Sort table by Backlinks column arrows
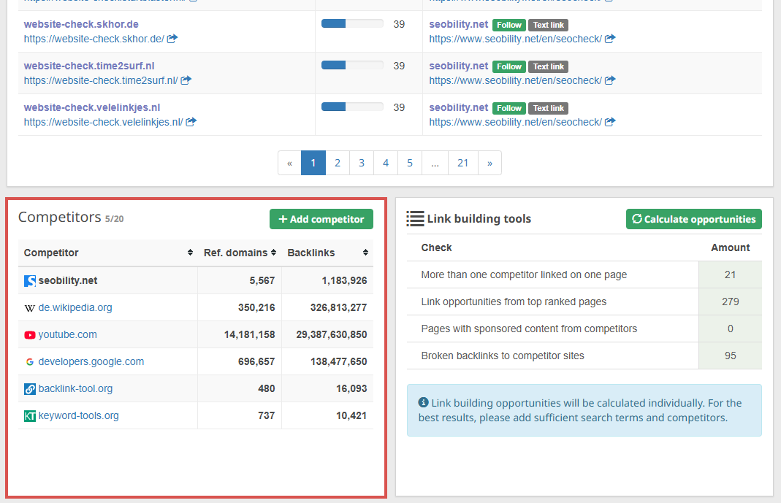 [x=365, y=253]
